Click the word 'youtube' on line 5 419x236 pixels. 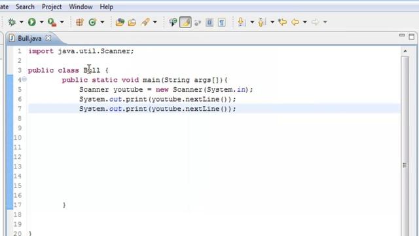click(128, 90)
